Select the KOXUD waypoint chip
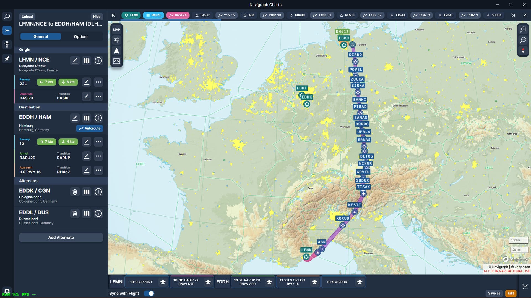 click(x=297, y=15)
